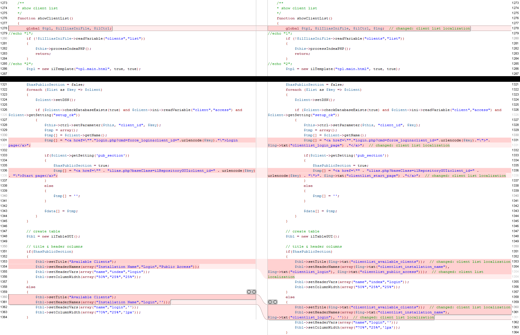Select 'function showClientList()' in right pane
This screenshot has height=335, width=520.
305,18
